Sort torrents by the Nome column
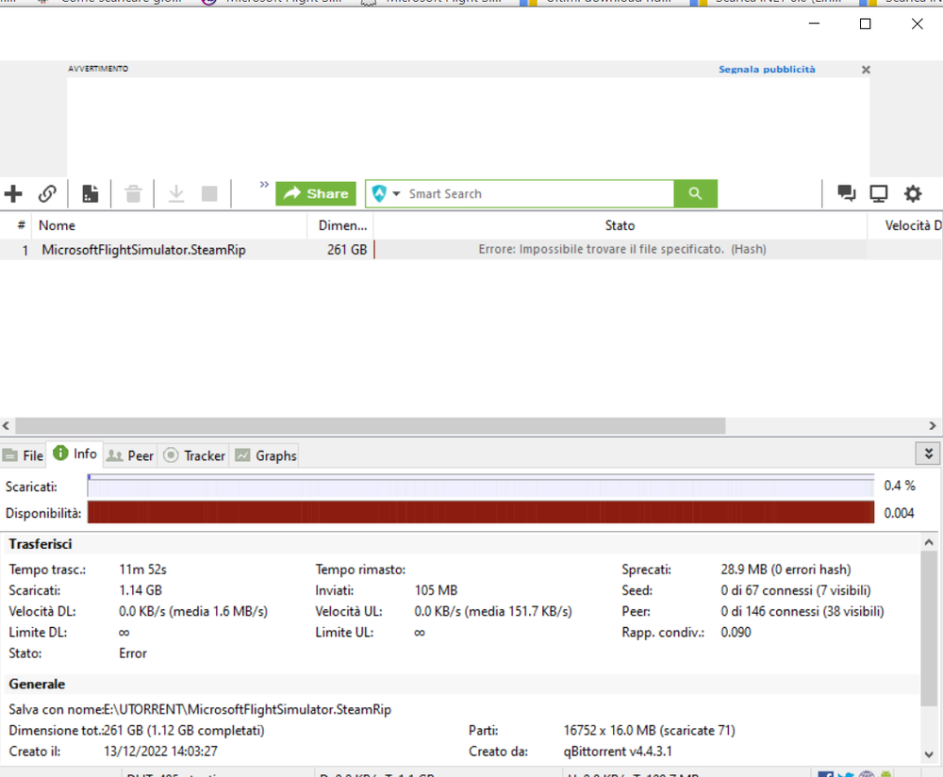The image size is (943, 777). point(170,225)
